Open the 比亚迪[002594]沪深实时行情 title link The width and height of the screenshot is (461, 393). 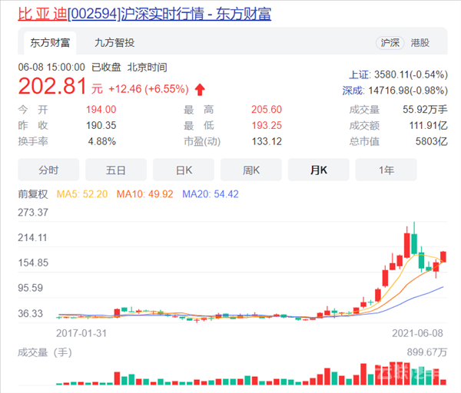coord(144,14)
